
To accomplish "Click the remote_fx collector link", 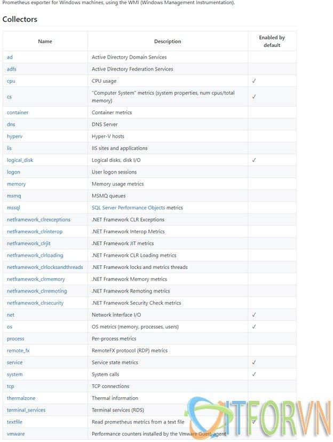I will (x=18, y=350).
